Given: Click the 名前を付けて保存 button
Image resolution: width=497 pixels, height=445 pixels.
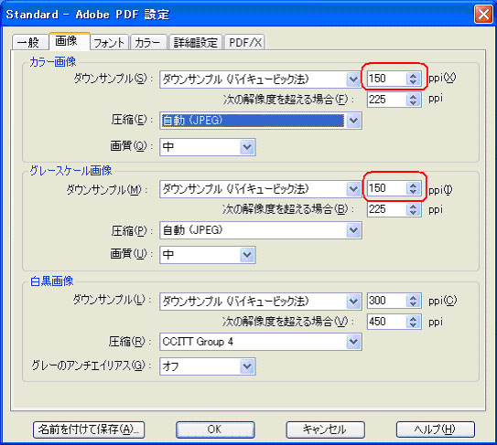Looking at the screenshot, I should click(x=89, y=429).
